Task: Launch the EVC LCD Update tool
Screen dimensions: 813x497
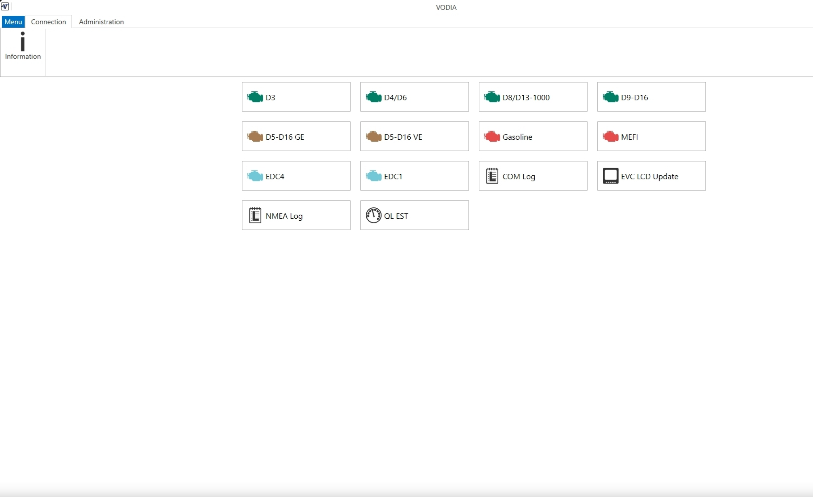Action: coord(651,176)
